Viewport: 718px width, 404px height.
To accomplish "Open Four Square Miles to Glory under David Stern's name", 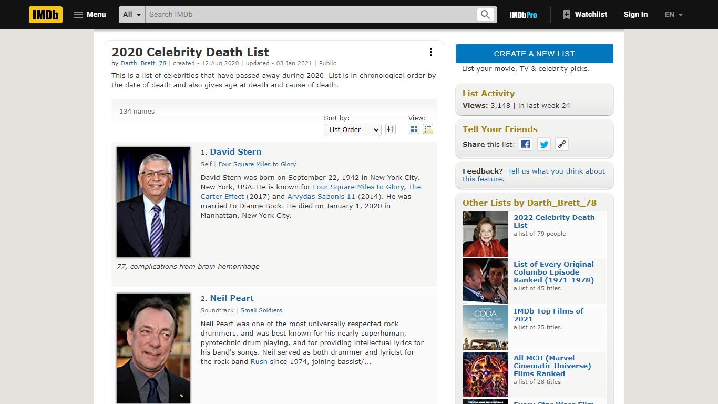I will (x=257, y=164).
